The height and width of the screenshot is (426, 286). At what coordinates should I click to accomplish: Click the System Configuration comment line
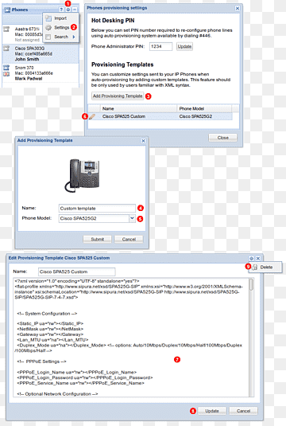[47, 314]
